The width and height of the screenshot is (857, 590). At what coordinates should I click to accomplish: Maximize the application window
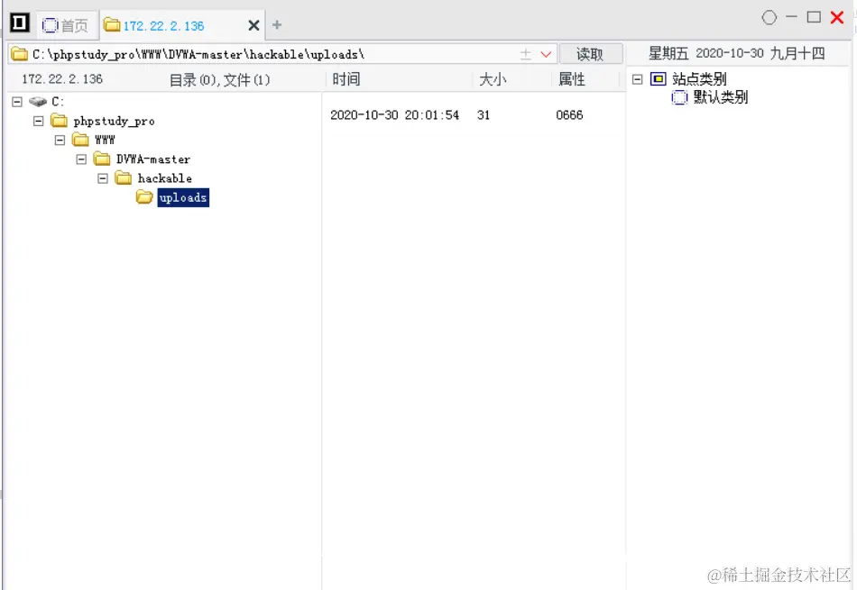814,17
